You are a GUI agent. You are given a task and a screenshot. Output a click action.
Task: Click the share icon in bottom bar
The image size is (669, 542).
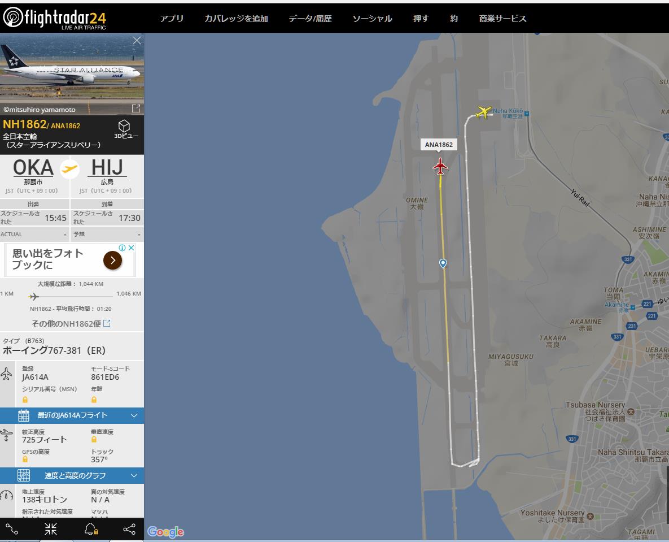(x=129, y=529)
